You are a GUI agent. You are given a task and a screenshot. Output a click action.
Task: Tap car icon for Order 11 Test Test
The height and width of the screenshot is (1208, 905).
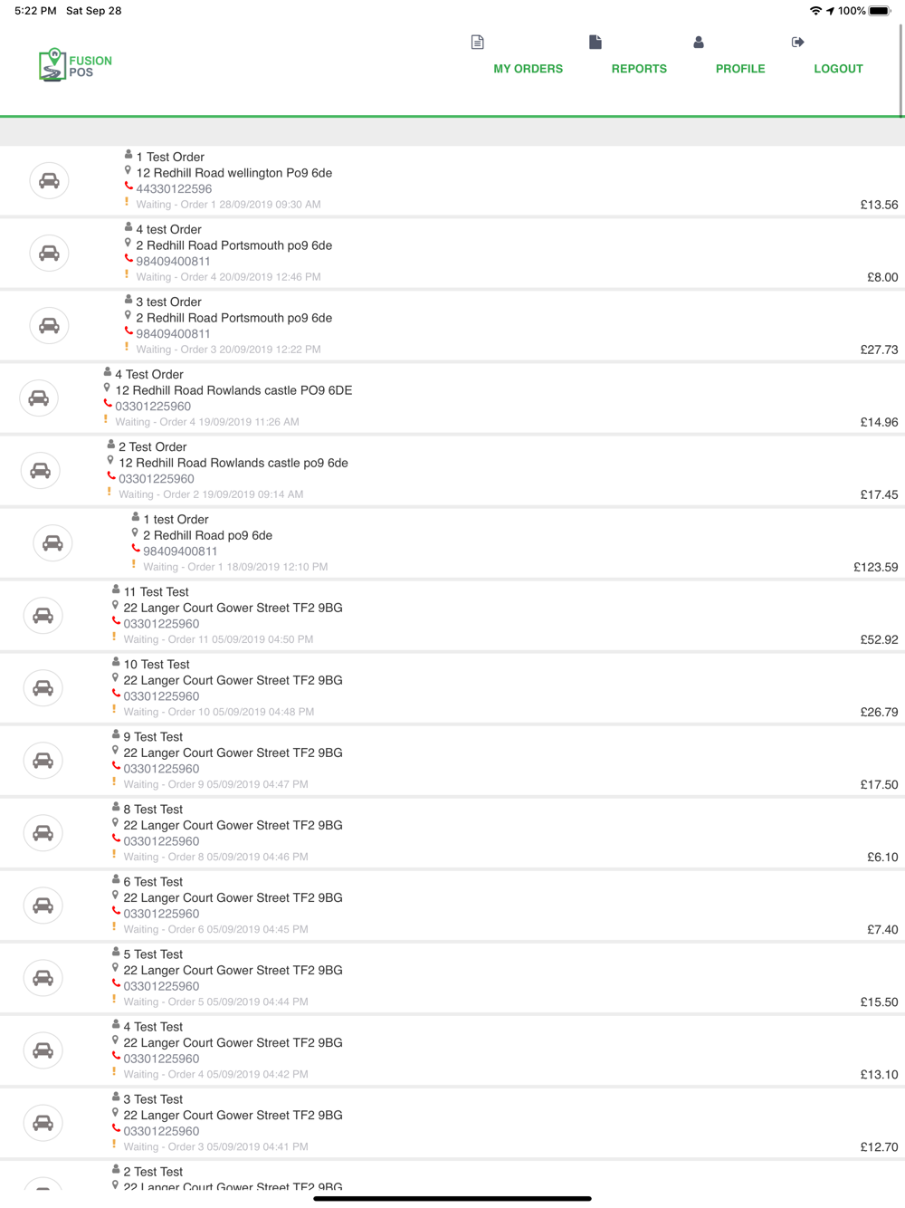tap(43, 616)
